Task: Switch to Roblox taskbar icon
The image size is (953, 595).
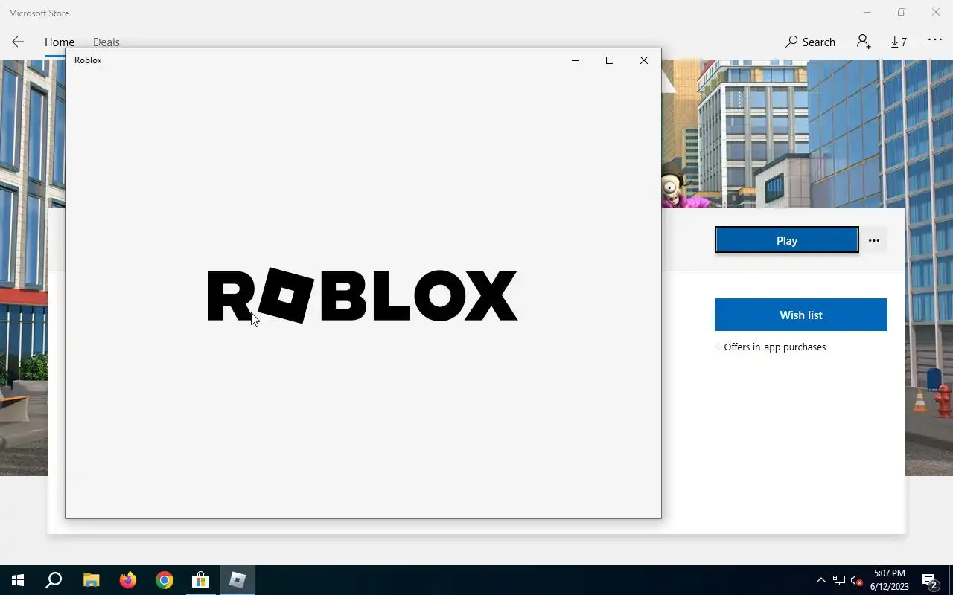Action: click(x=238, y=580)
